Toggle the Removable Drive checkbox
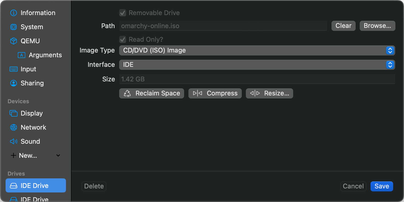The height and width of the screenshot is (202, 404). tap(123, 13)
